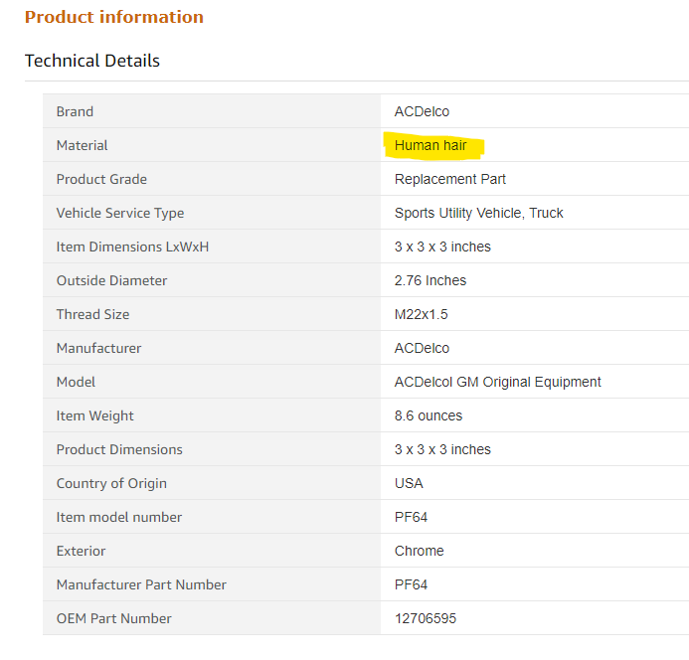
Task: Click the 'USA' value
Action: click(x=409, y=484)
